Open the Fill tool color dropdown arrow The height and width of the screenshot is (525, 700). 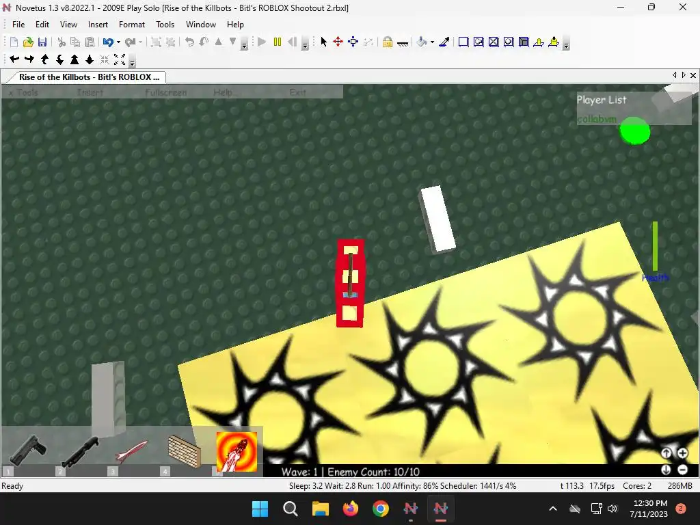click(x=432, y=42)
